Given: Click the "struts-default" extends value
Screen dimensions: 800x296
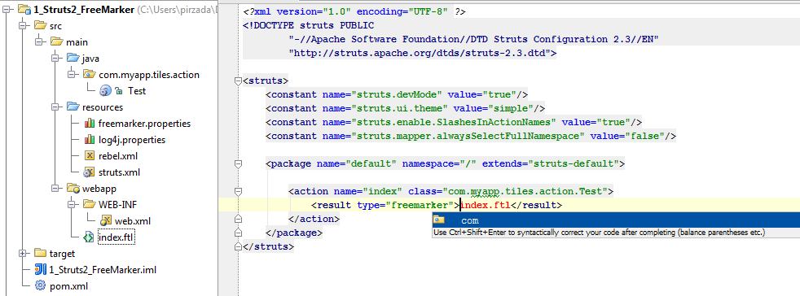Looking at the screenshot, I should click(x=573, y=164).
